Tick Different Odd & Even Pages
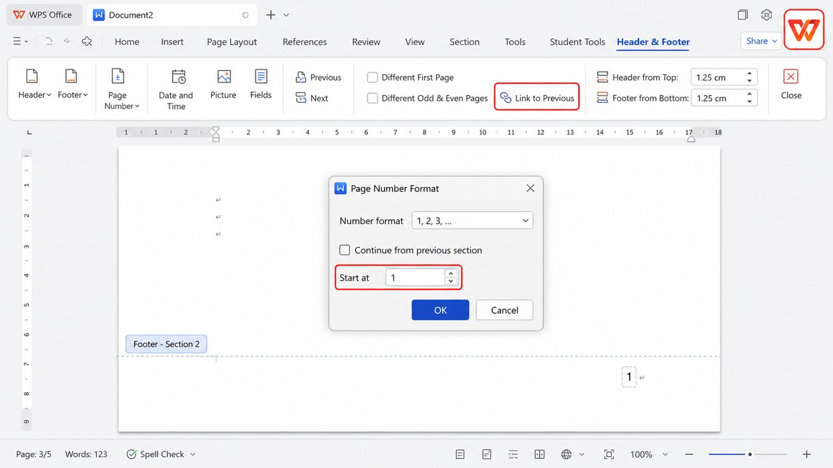Screen dimensions: 833x468 point(373,98)
